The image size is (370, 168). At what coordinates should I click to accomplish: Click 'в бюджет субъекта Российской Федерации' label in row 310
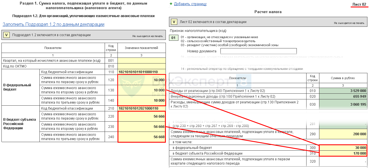[207, 153]
